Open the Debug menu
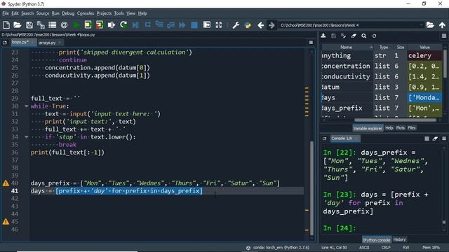449x252 pixels. [68, 13]
